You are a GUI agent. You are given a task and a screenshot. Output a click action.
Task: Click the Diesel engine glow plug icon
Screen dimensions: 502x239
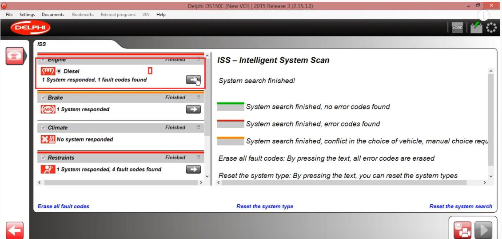click(x=48, y=71)
